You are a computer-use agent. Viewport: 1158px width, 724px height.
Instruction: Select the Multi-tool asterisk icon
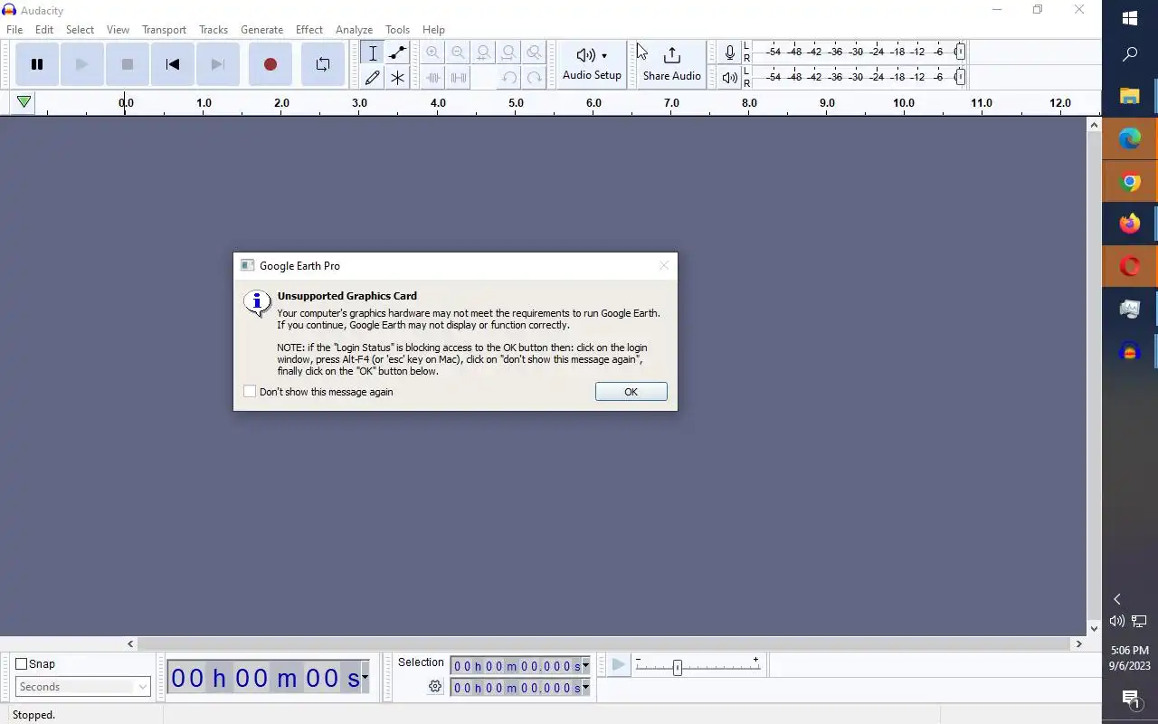[397, 78]
